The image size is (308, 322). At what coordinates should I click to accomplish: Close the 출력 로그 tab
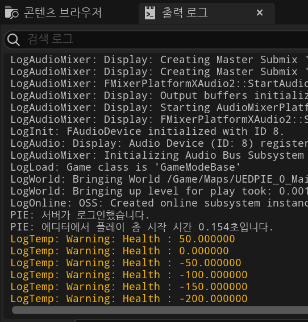coord(260,13)
